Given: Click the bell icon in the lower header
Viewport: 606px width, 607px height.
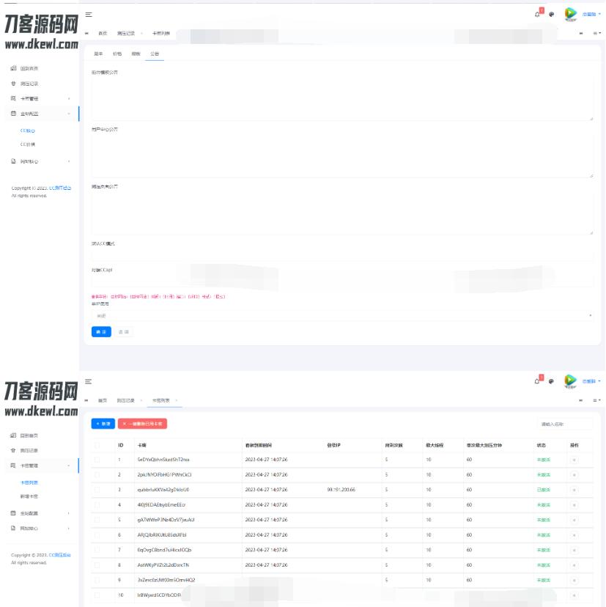Looking at the screenshot, I should (537, 381).
